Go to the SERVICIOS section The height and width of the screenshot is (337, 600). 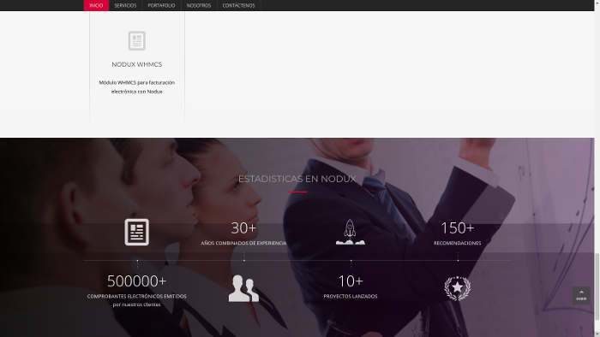click(125, 5)
